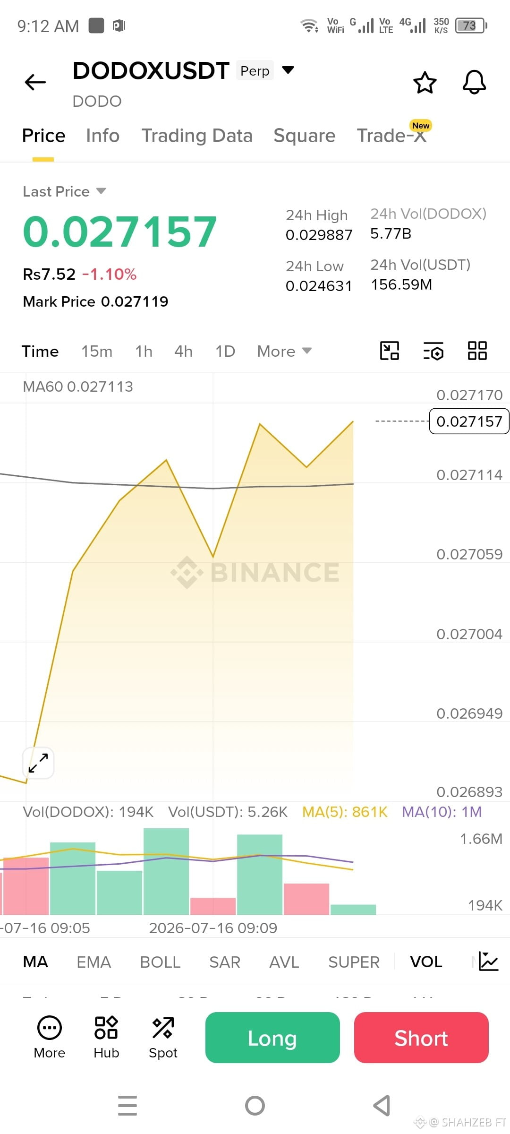Toggle the MA indicator
Image resolution: width=510 pixels, height=1134 pixels.
pos(35,962)
